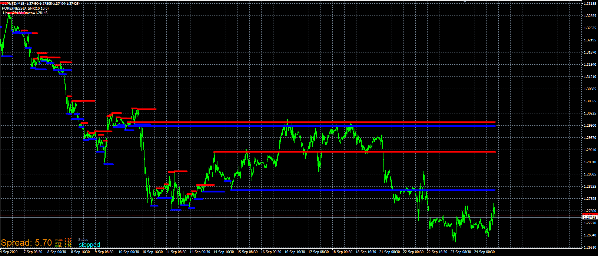Screen dimensions: 598x256
Task: Click the '23 Sep 08:30' time axis label
Action: pos(461,252)
